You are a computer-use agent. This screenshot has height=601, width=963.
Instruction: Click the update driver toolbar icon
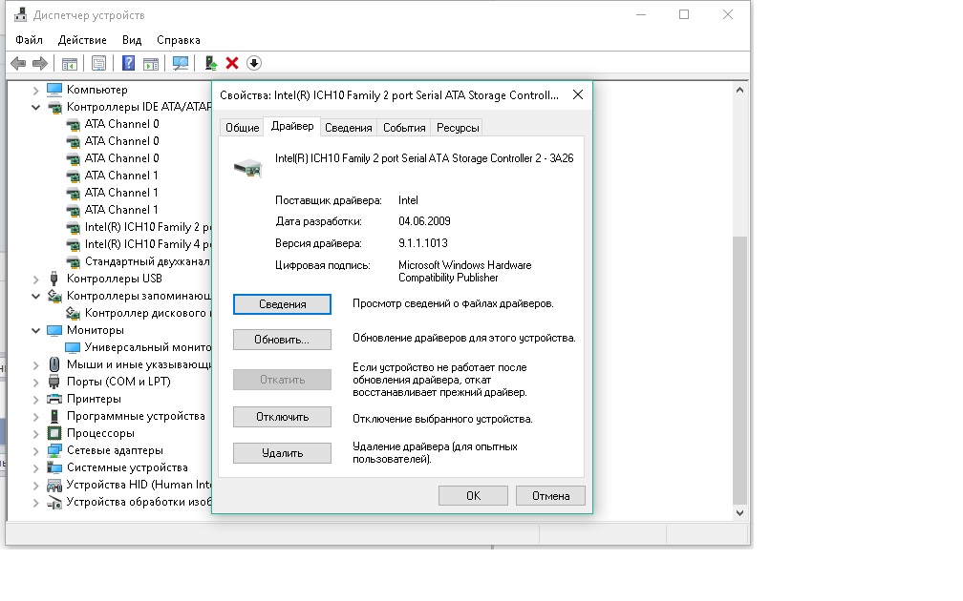[210, 63]
